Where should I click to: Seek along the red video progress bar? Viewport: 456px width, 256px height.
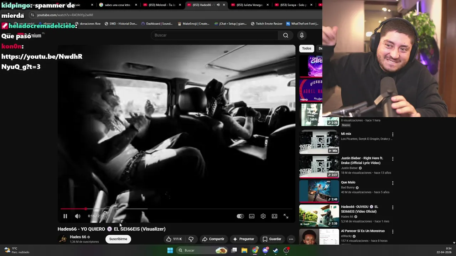[176, 209]
